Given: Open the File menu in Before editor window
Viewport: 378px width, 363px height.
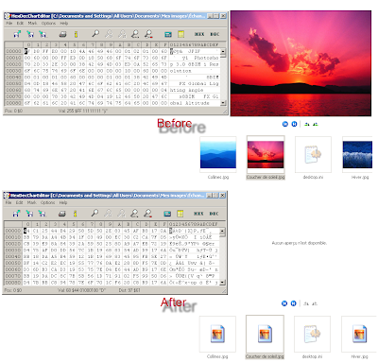Looking at the screenshot, I should tap(9, 23).
